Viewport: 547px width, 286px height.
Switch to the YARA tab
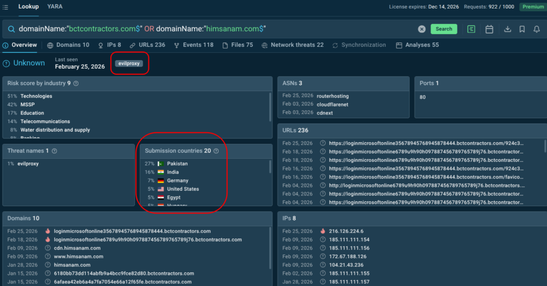pyautogui.click(x=54, y=7)
